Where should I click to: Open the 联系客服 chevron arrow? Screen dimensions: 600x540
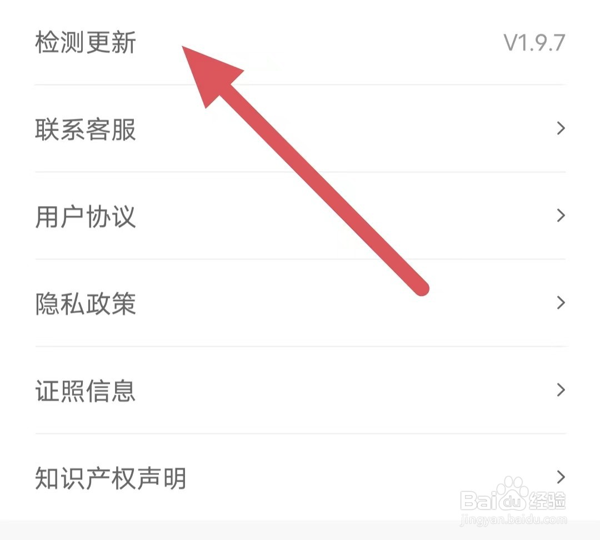pos(561,128)
